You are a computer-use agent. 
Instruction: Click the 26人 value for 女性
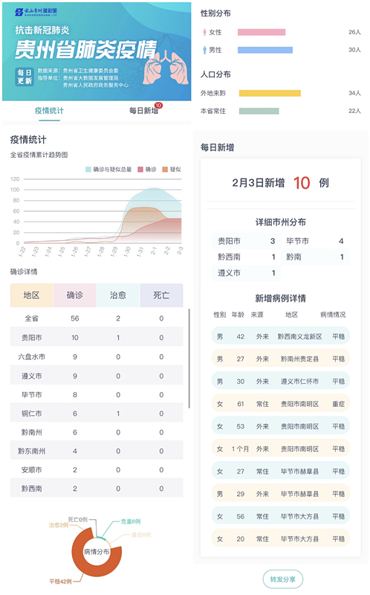coord(354,32)
